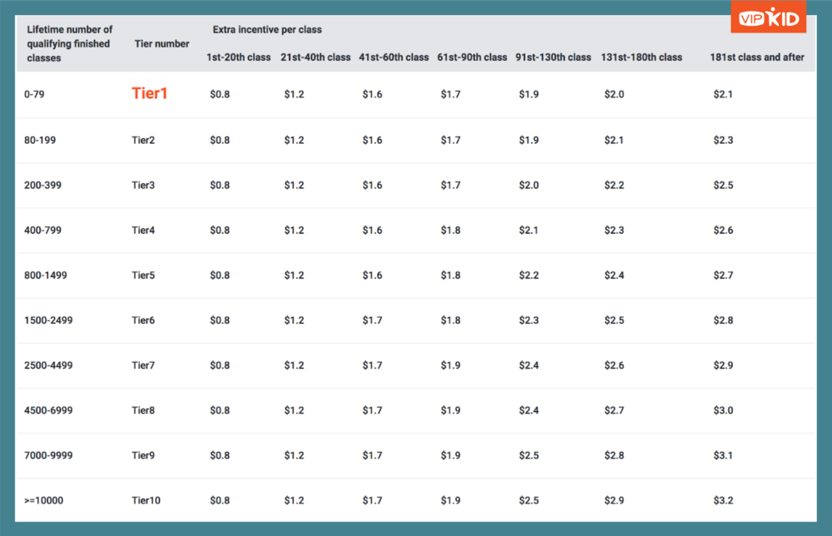Screen dimensions: 832x536
Task: Click the '1st-20th class' column header
Action: (x=238, y=57)
